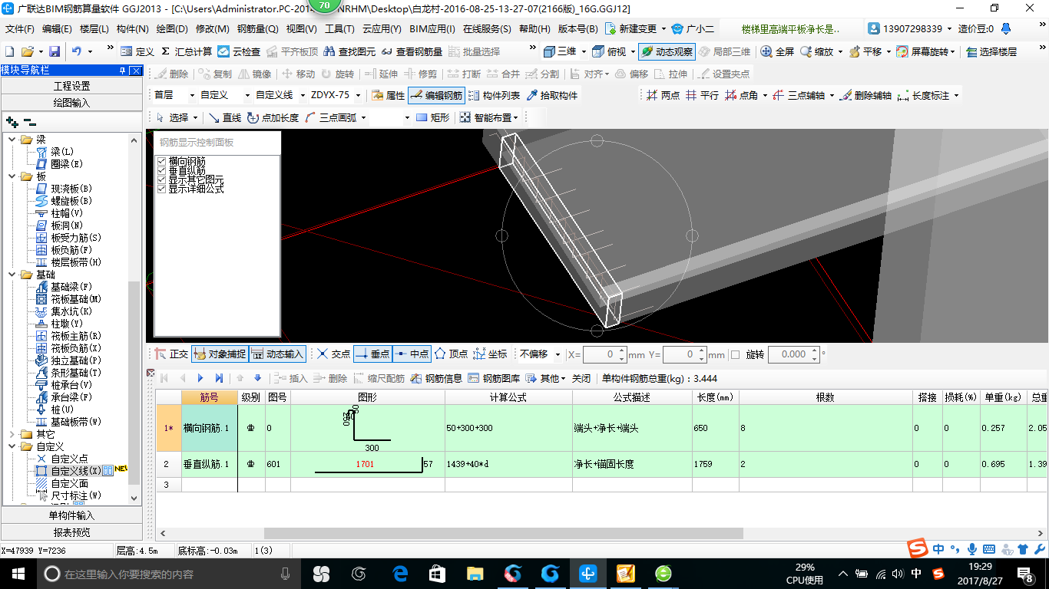Select the 直线 line drawing tool
Viewport: 1049px width, 589px height.
(x=225, y=117)
